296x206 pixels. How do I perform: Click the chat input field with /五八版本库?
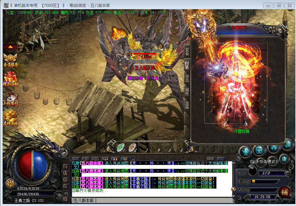point(152,200)
